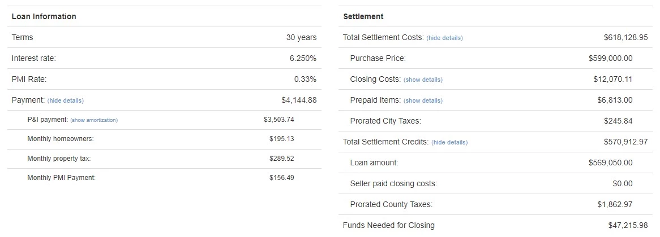Select the Monthly property tax label
660x237 pixels.
point(59,159)
